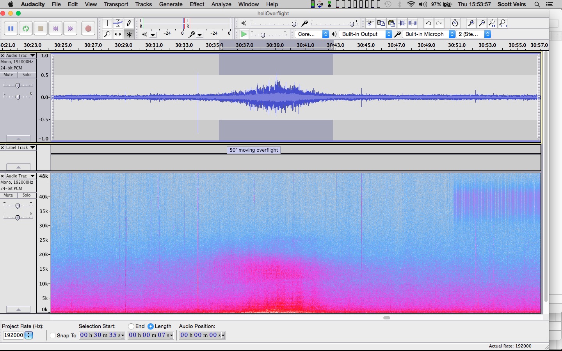Solo the bottom spectrogram track
The width and height of the screenshot is (562, 351).
click(27, 195)
